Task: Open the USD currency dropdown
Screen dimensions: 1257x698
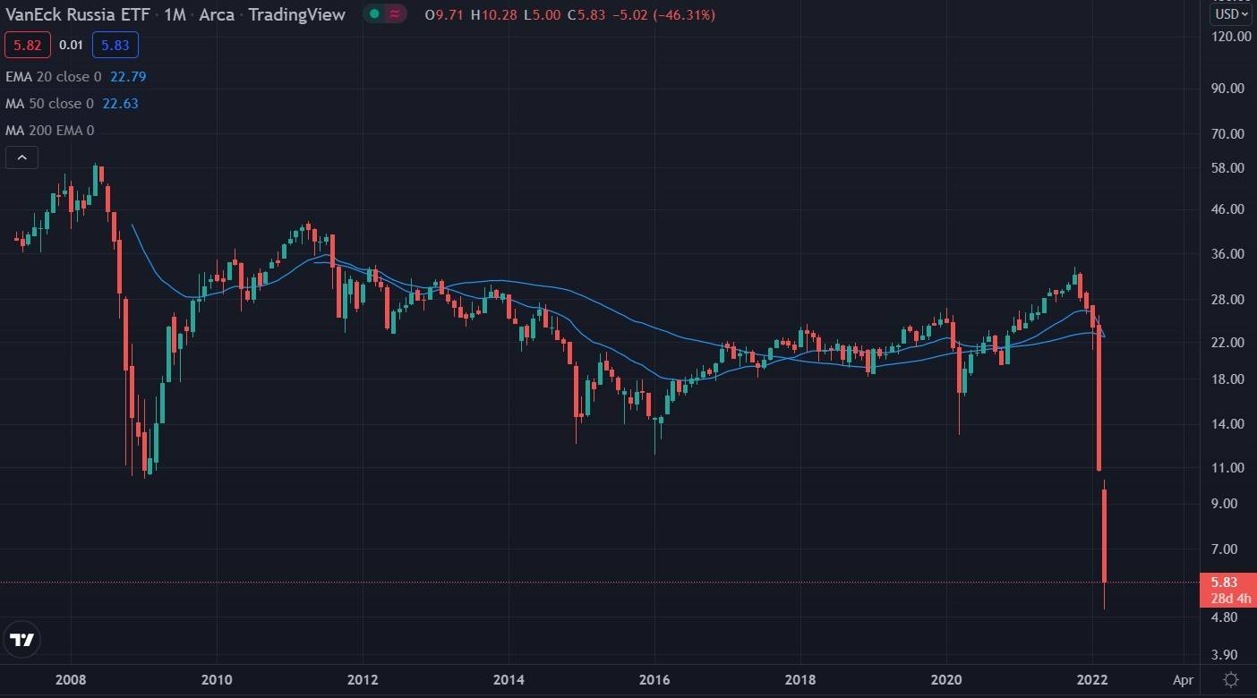Action: point(1231,13)
